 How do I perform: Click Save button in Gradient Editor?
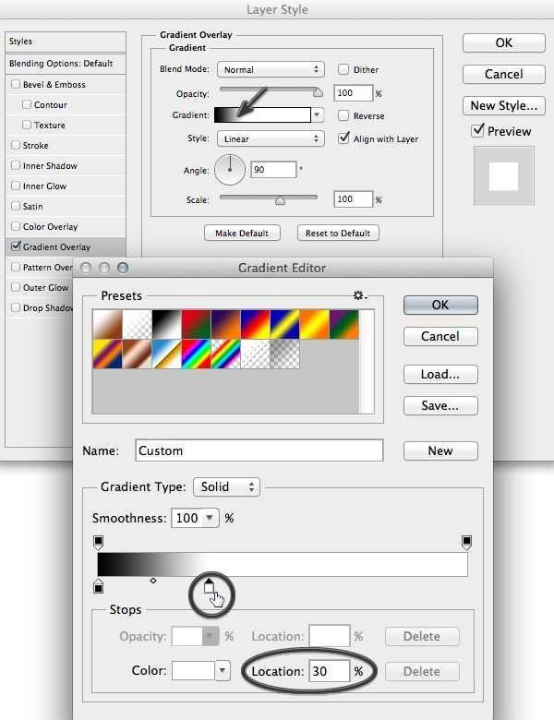point(440,405)
